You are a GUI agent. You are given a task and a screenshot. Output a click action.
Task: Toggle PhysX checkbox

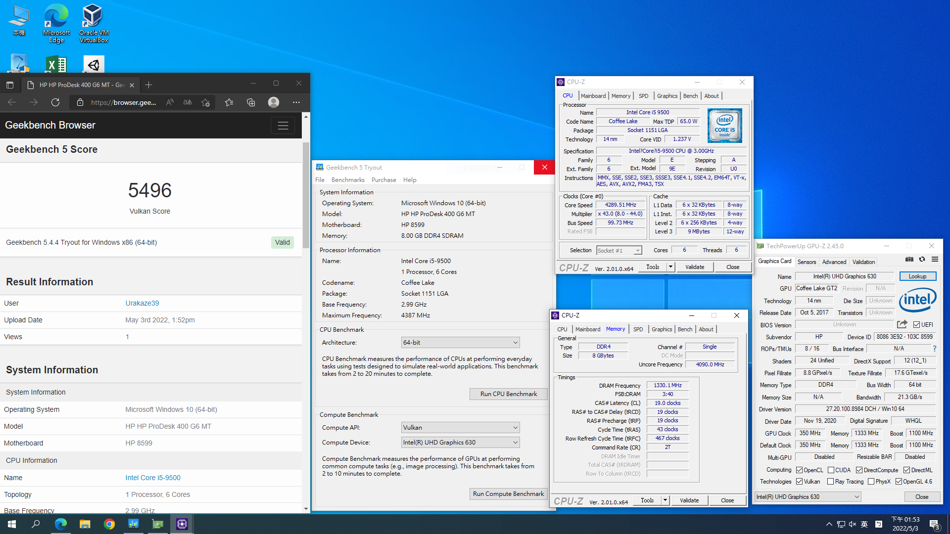click(x=871, y=482)
